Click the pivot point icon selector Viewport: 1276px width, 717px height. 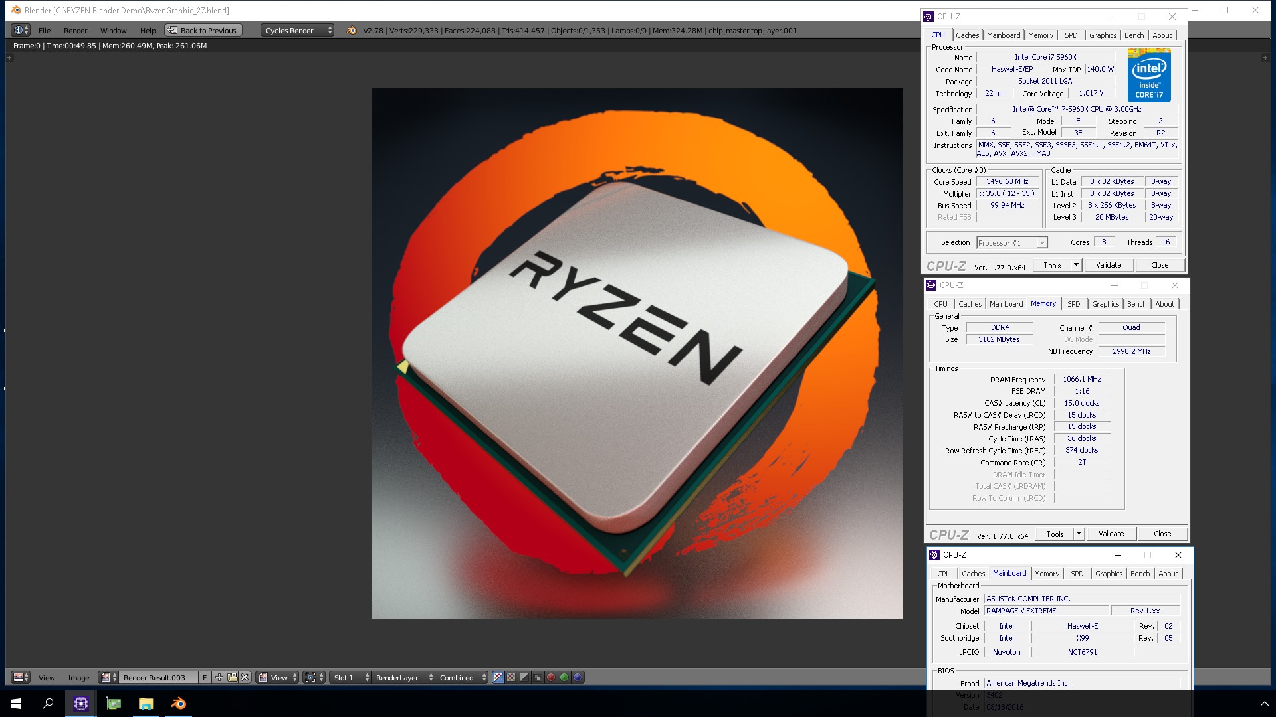click(x=314, y=678)
